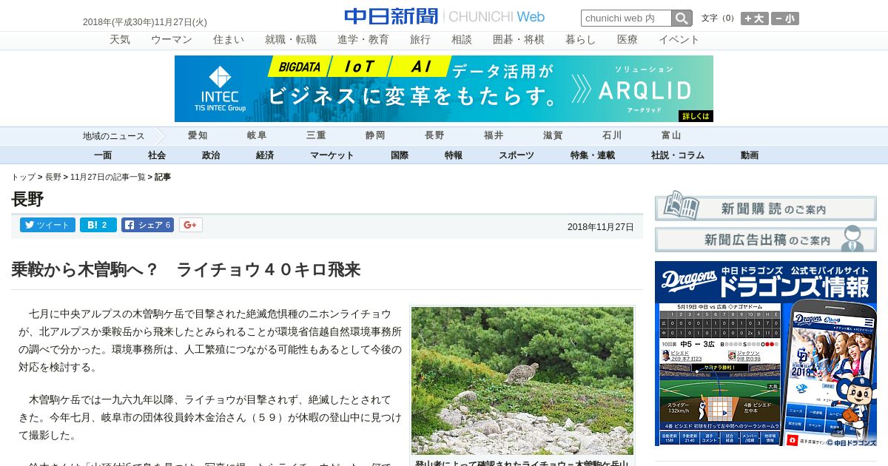Click 11月27日の記事一覧 breadcrumb link

click(108, 178)
